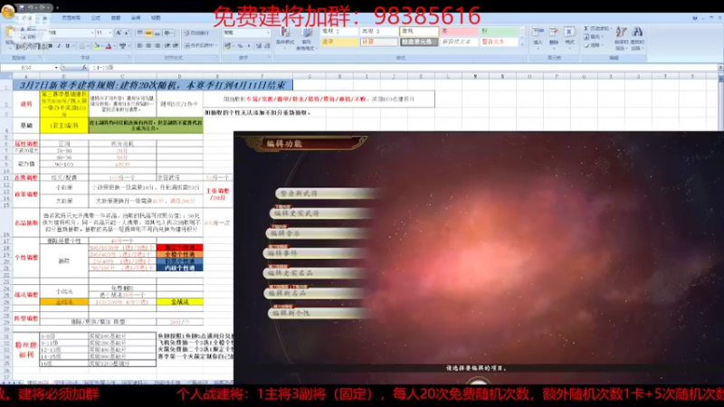Click the AutoSum sigma icon
Screen dimensions: 724x407
click(586, 29)
